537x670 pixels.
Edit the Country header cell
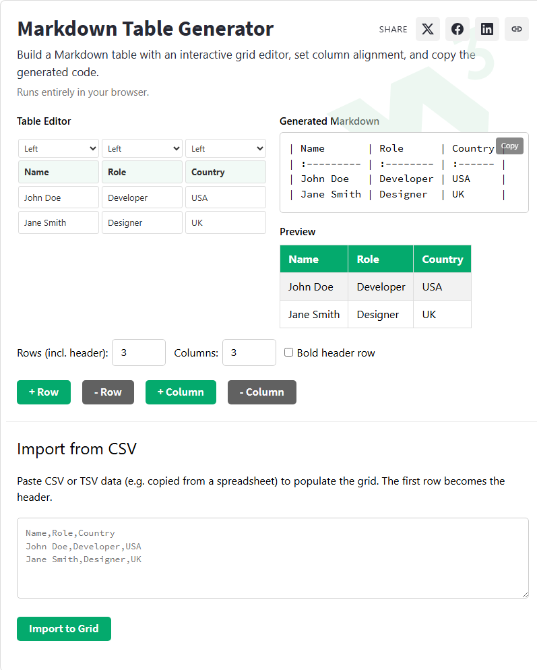[226, 172]
